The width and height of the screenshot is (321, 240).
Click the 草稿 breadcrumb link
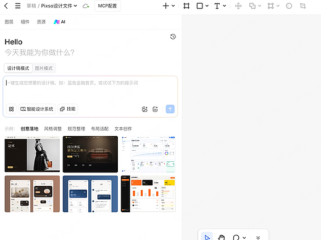click(31, 6)
